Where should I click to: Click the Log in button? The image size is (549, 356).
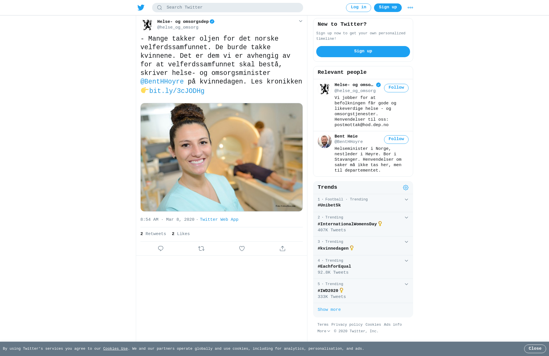(x=359, y=7)
